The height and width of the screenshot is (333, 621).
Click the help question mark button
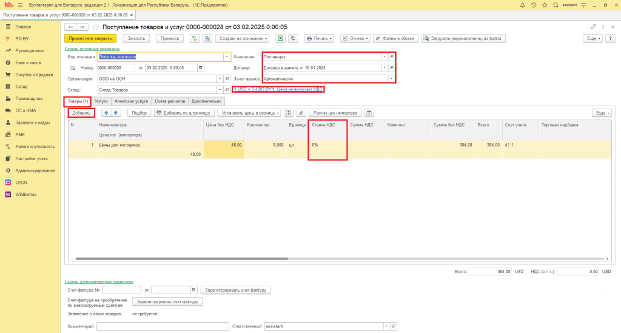(610, 38)
